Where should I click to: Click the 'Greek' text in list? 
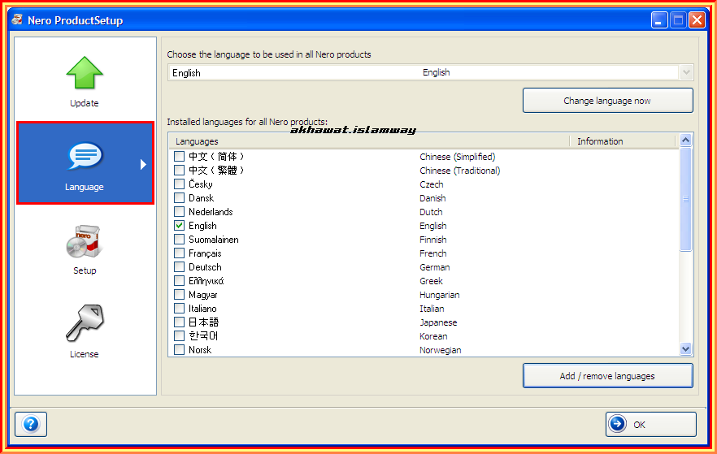pos(431,280)
